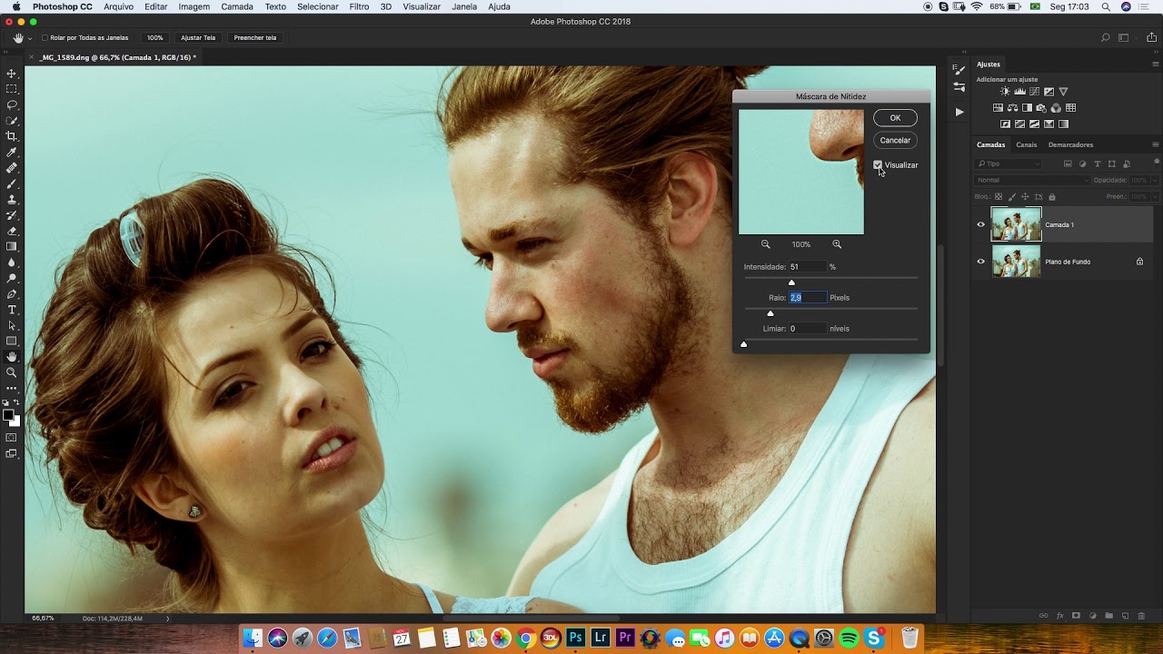Viewport: 1163px width, 654px height.
Task: Toggle lock image pixels
Action: (1012, 197)
